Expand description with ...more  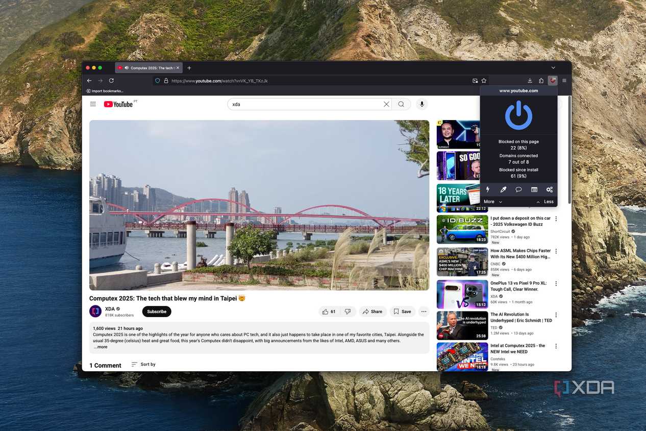click(101, 347)
